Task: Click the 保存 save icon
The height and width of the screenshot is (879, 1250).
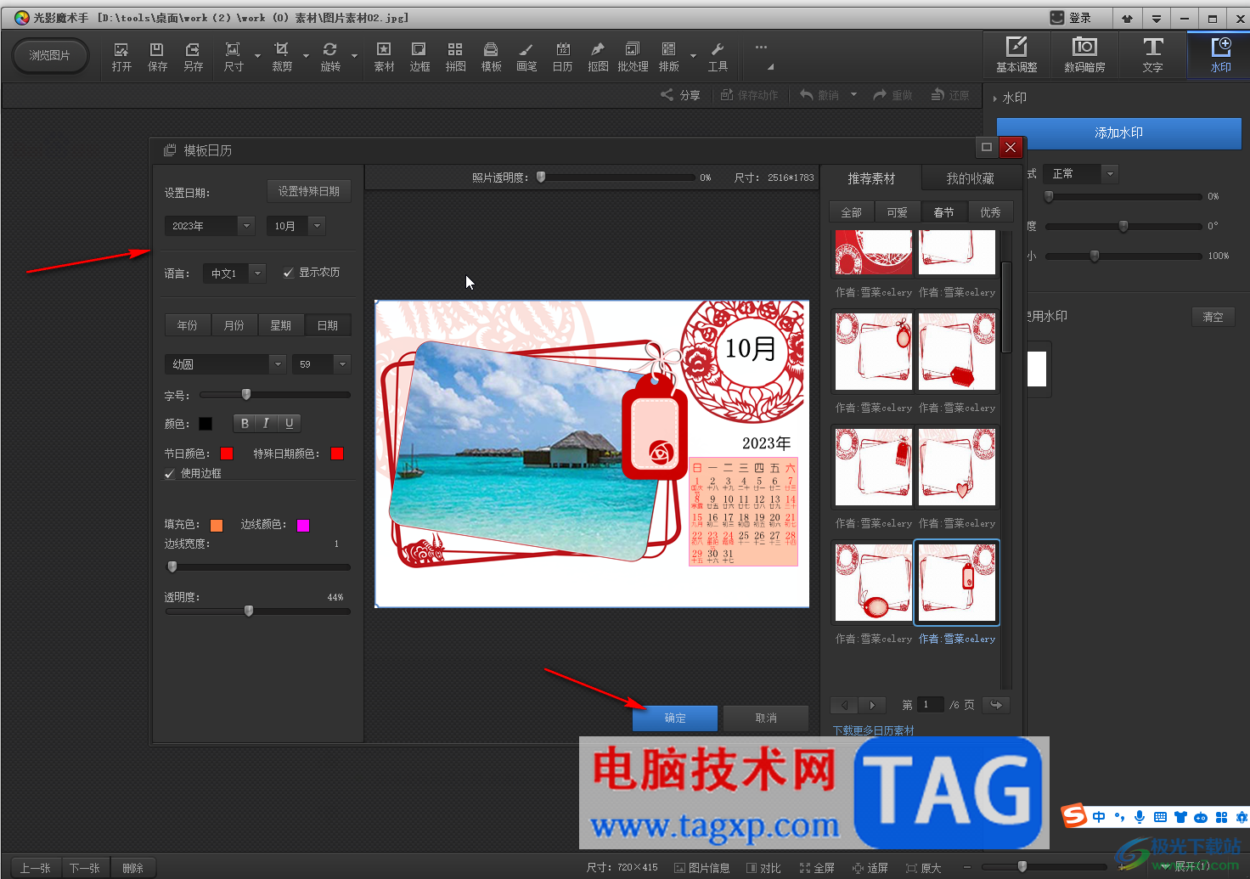Action: pos(157,56)
